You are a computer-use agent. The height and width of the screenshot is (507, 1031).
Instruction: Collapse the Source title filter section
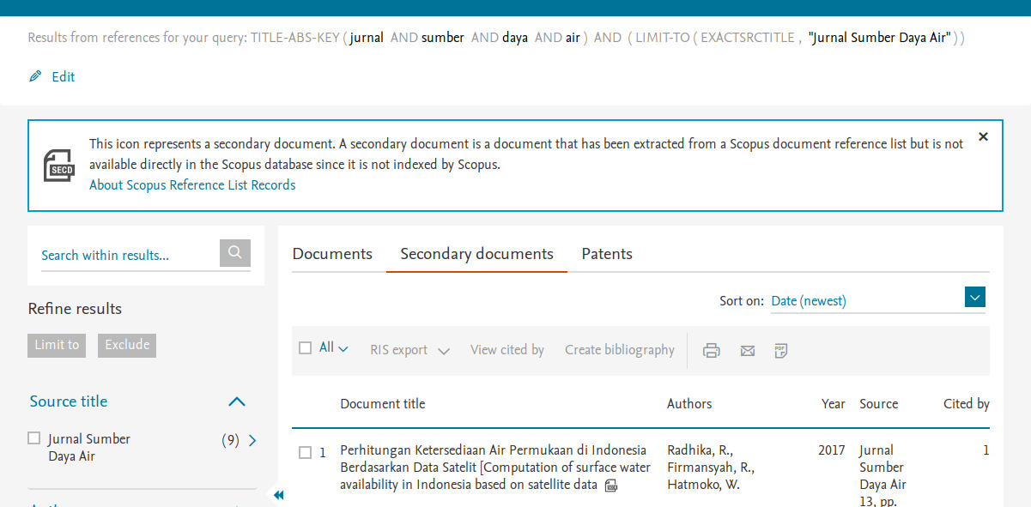click(x=236, y=401)
